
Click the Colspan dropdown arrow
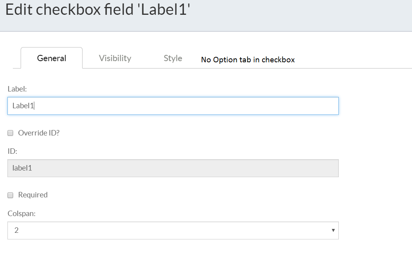(333, 230)
